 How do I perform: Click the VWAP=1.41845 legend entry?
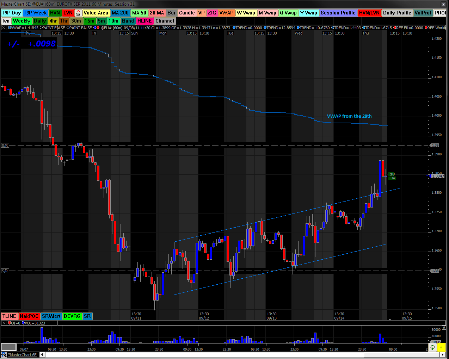click(x=23, y=28)
